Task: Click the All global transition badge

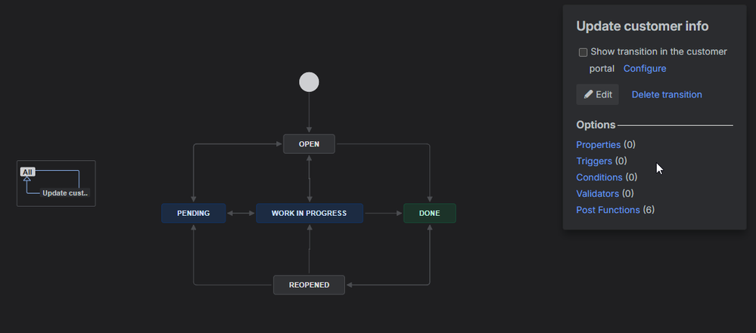Action: [28, 172]
